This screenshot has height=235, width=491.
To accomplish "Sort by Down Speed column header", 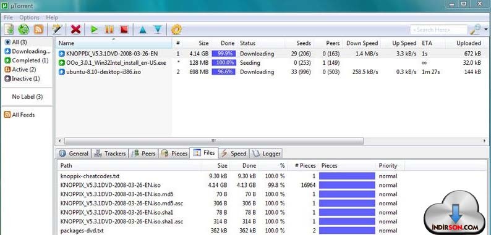I will coord(362,43).
